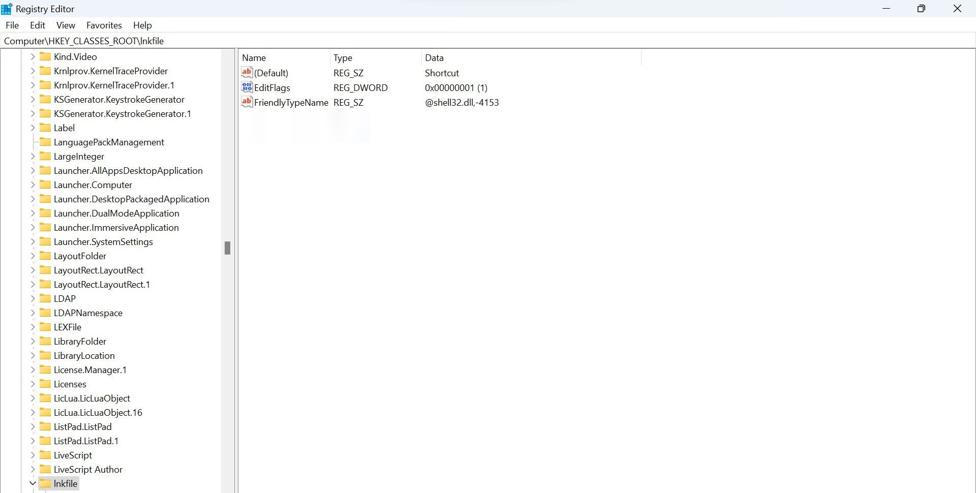Click the lnkfile folder icon
Screen dimensions: 976x493
(45, 483)
